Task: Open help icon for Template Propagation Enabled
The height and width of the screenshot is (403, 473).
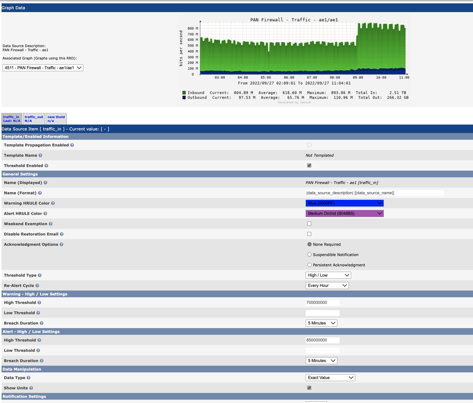Action: (x=72, y=145)
